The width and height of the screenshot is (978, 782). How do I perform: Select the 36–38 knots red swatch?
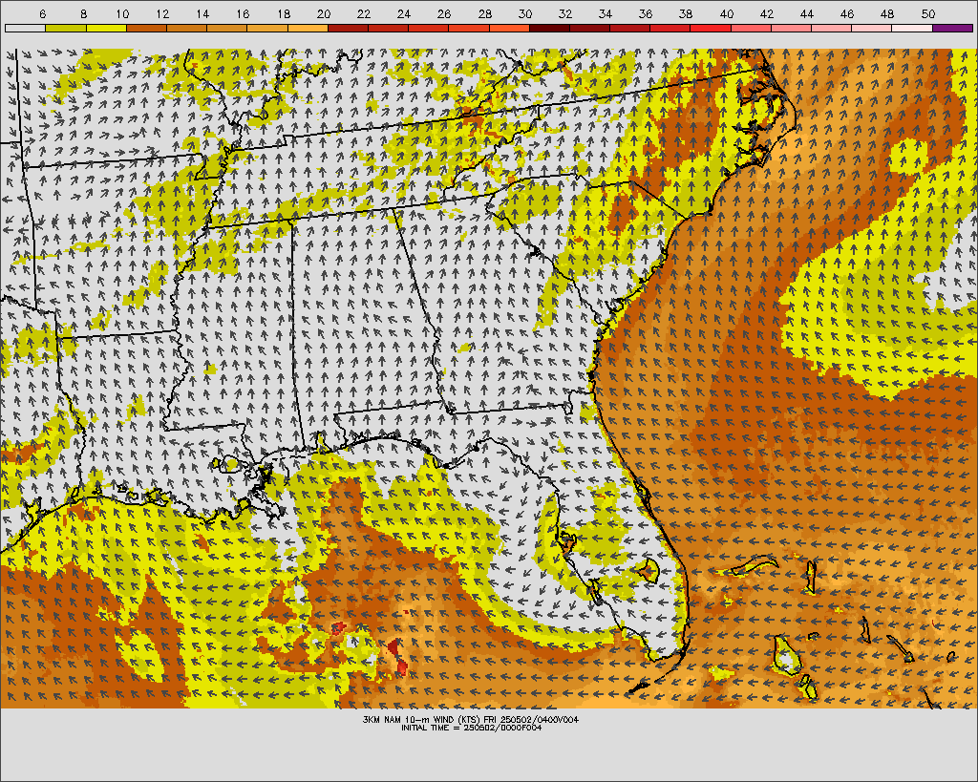click(x=670, y=28)
